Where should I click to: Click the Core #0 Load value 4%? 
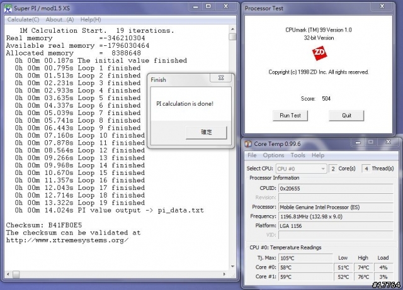click(383, 267)
